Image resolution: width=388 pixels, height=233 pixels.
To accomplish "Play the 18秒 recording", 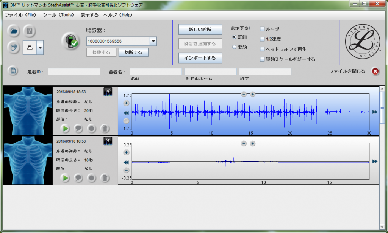I will tap(65, 178).
